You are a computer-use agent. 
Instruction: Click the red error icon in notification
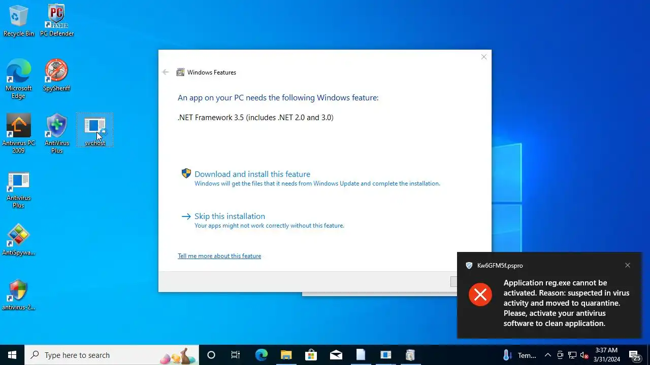[480, 295]
